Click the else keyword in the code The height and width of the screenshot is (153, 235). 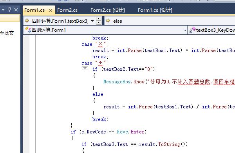tap(98, 94)
